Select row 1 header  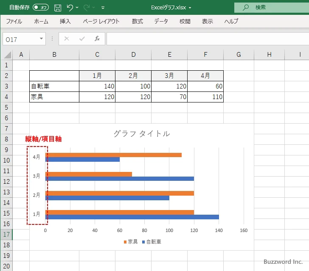(6, 65)
